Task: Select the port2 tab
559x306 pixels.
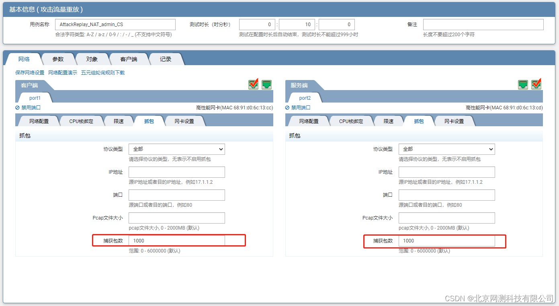Action: tap(305, 98)
